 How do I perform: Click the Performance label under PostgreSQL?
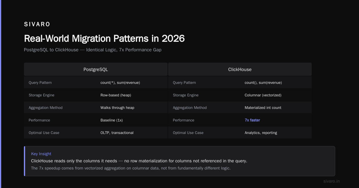(39, 120)
